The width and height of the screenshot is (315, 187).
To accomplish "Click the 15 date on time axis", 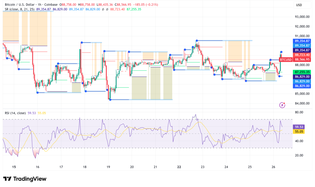I will click(x=14, y=167).
